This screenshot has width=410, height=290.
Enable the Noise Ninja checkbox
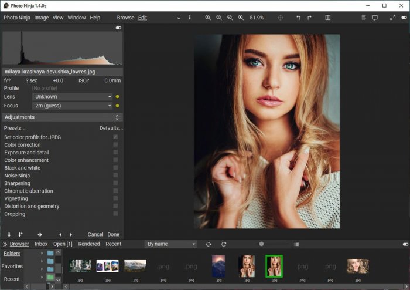pos(115,176)
